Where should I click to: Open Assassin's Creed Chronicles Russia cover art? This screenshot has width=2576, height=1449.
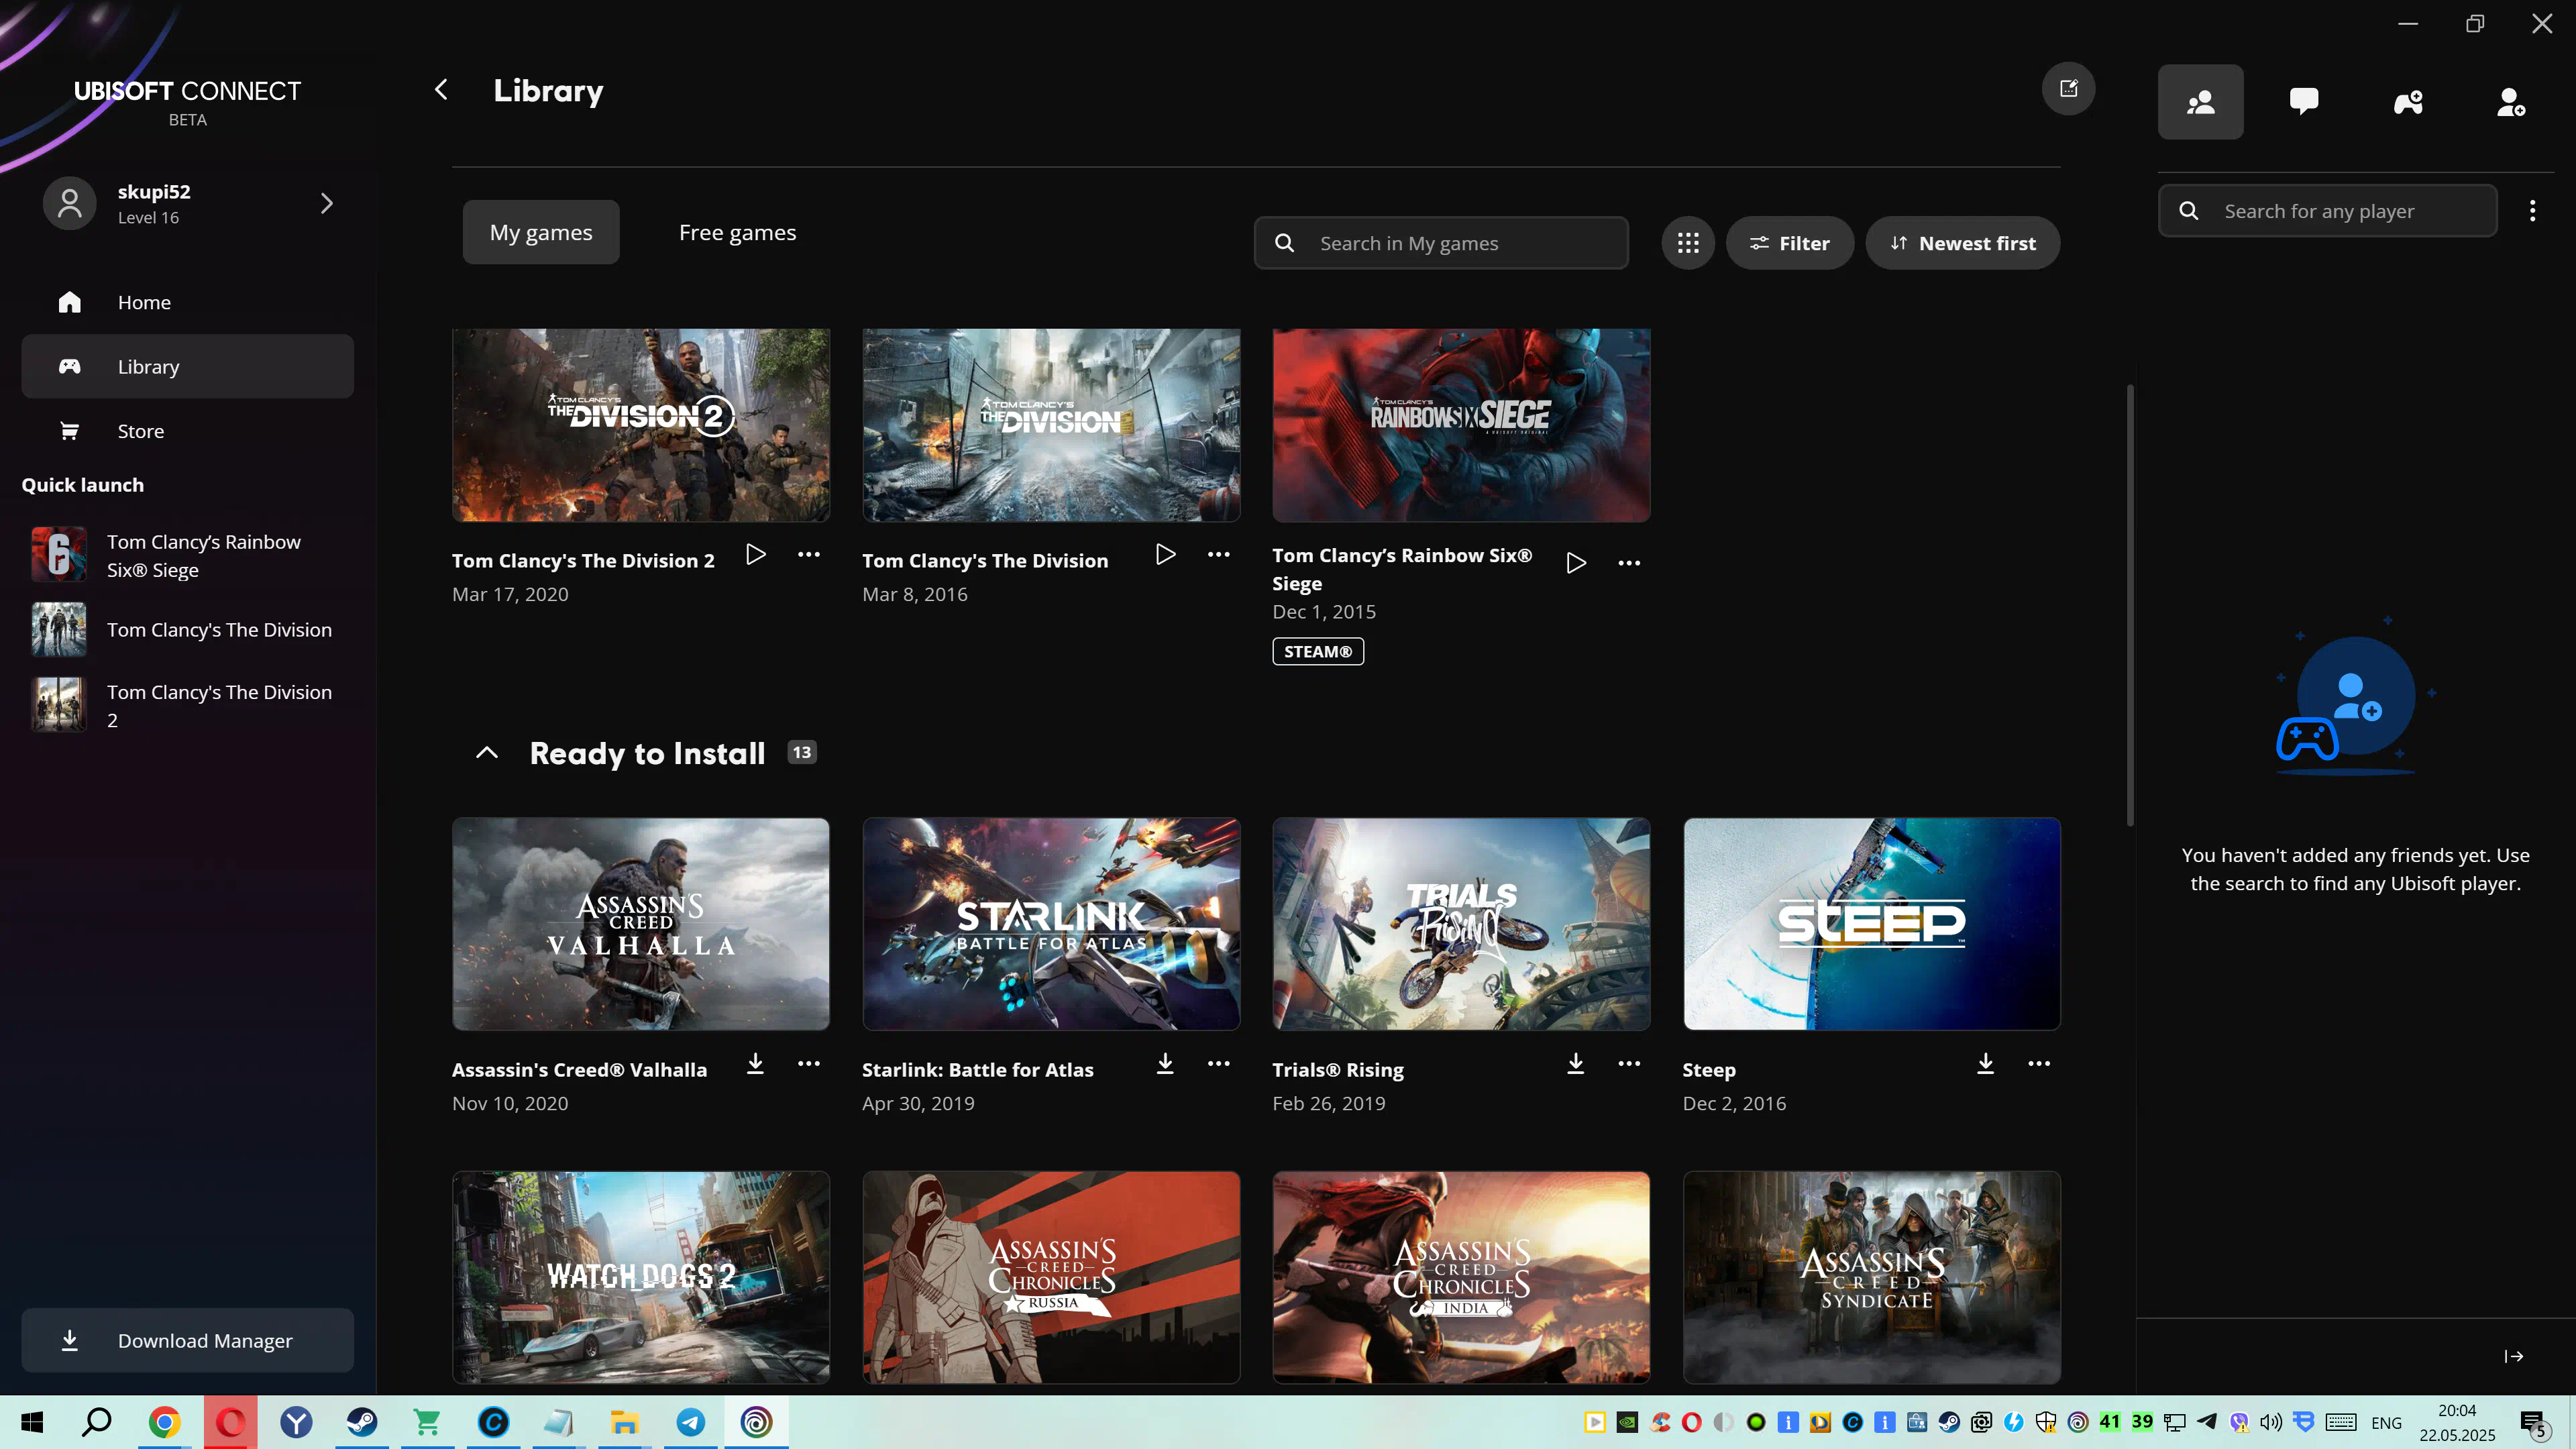[x=1051, y=1277]
